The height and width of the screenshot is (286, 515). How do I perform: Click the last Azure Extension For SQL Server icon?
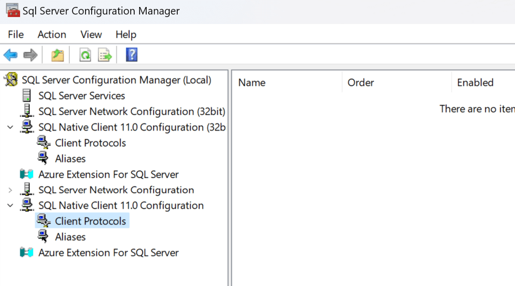pyautogui.click(x=27, y=252)
